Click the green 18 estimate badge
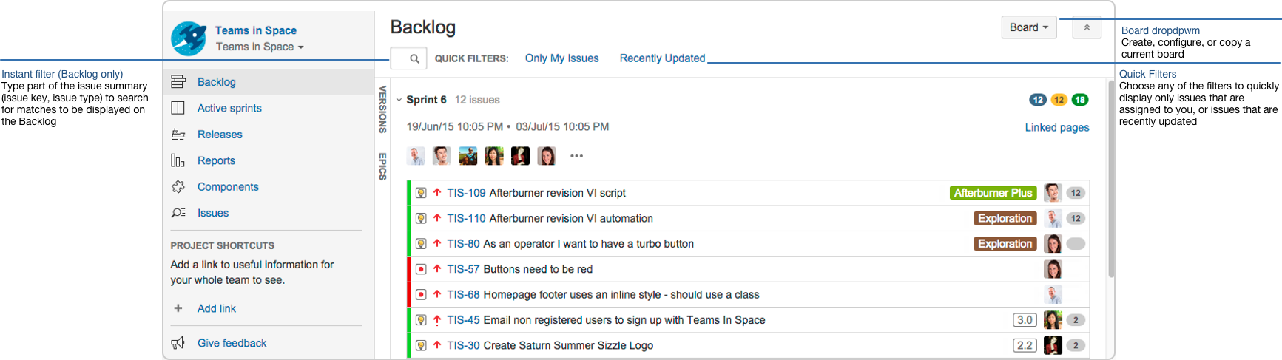 1080,100
